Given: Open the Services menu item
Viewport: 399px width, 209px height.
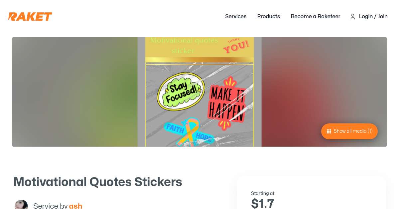Looking at the screenshot, I should click(x=236, y=17).
